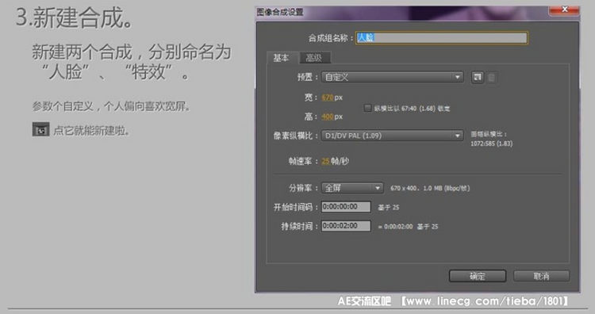Click the new composition icon in tutorial
The height and width of the screenshot is (314, 595).
[40, 129]
